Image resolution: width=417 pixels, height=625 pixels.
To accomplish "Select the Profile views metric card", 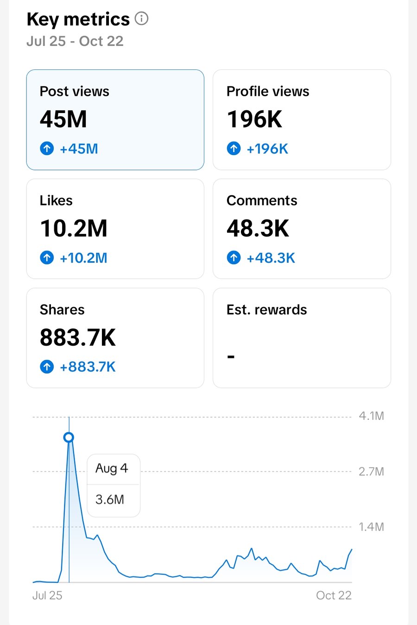I will 302,120.
